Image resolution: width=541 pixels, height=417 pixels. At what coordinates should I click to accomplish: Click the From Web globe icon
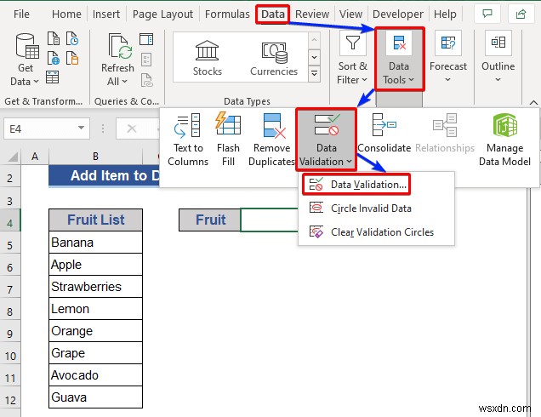click(54, 58)
